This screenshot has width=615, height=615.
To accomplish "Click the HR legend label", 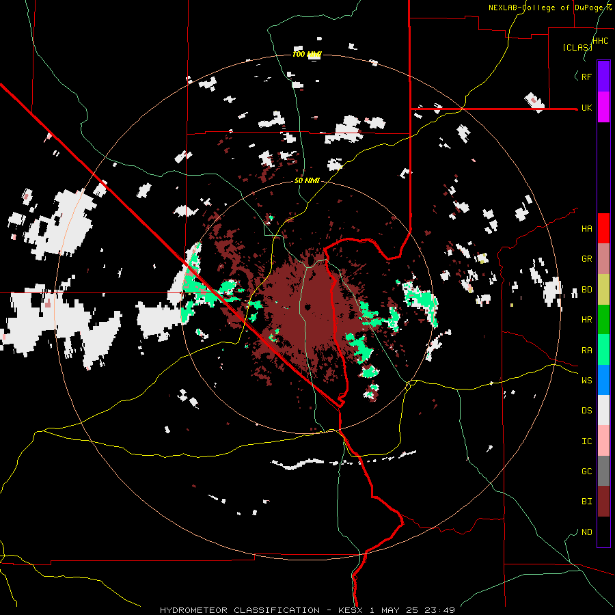I will 586,320.
